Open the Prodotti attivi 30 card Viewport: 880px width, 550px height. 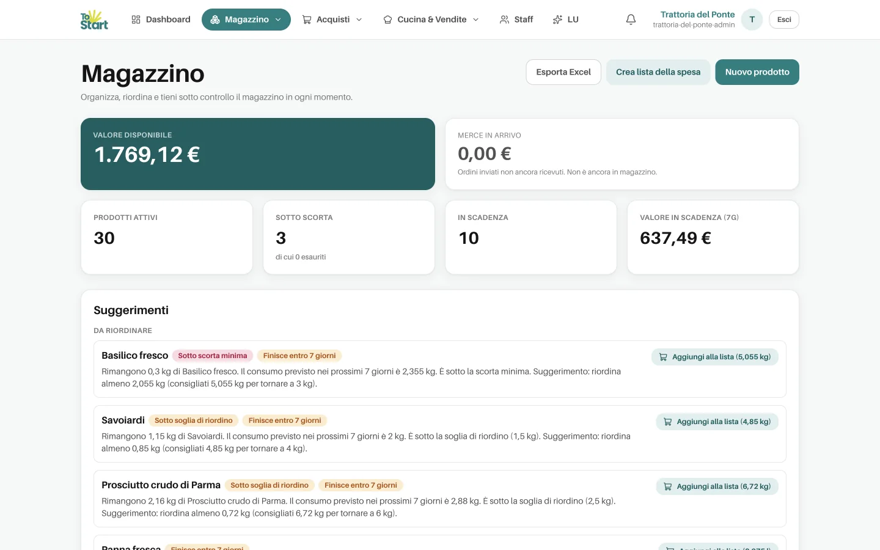(x=167, y=237)
